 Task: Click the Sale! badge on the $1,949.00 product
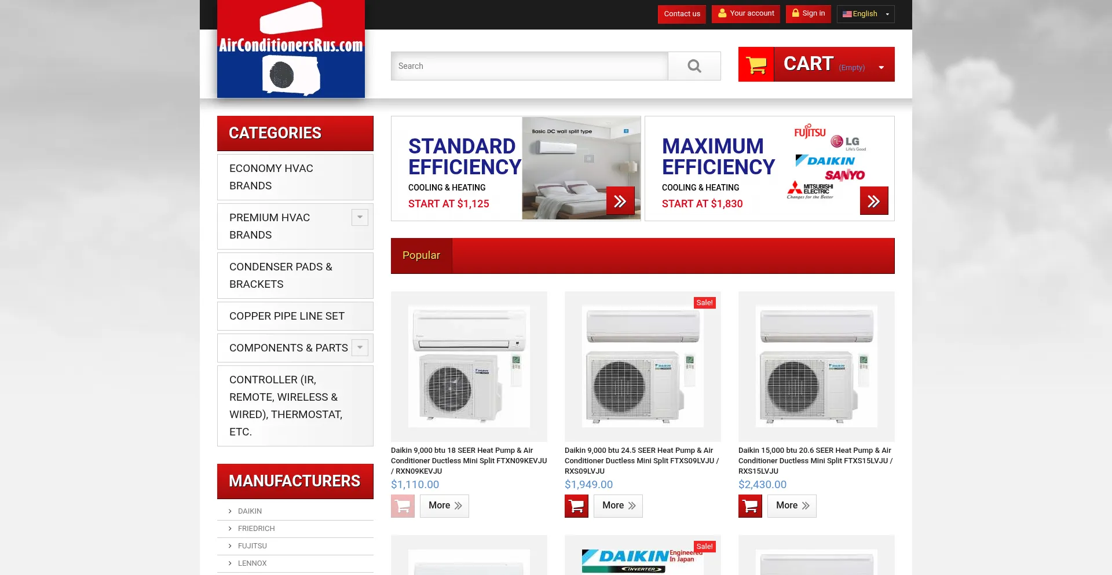click(704, 302)
